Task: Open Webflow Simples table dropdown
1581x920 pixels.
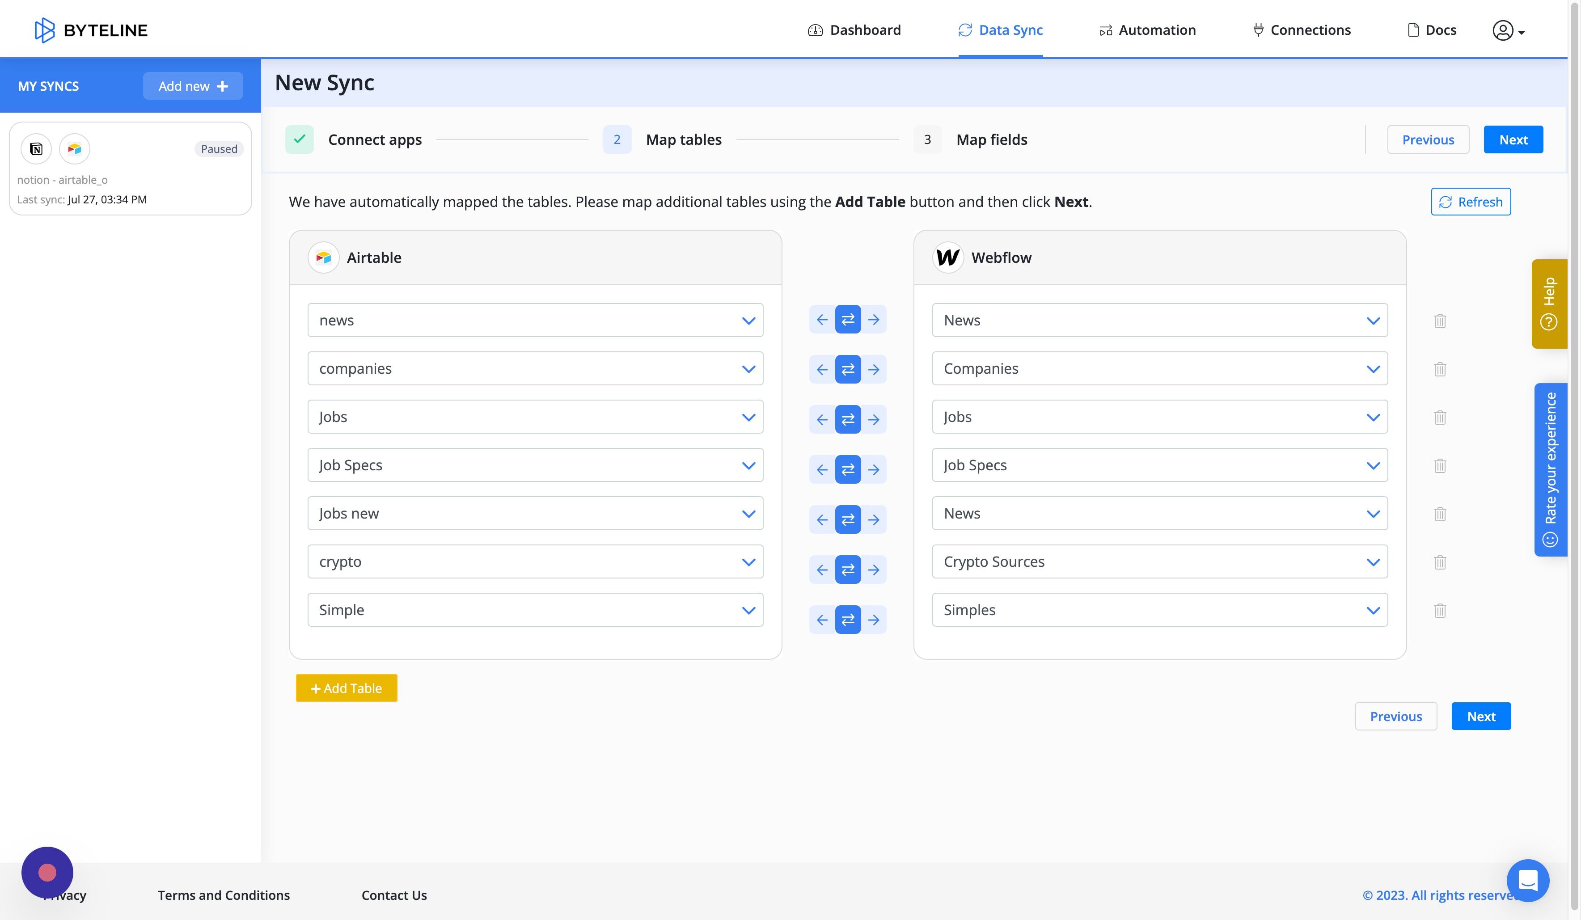Action: pyautogui.click(x=1160, y=610)
